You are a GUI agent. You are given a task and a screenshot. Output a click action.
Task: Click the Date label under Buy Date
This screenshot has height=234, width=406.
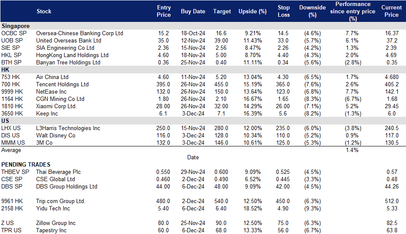[193, 157]
